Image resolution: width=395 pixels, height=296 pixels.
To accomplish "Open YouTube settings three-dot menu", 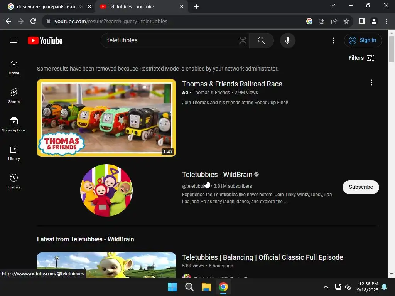I will pyautogui.click(x=333, y=40).
